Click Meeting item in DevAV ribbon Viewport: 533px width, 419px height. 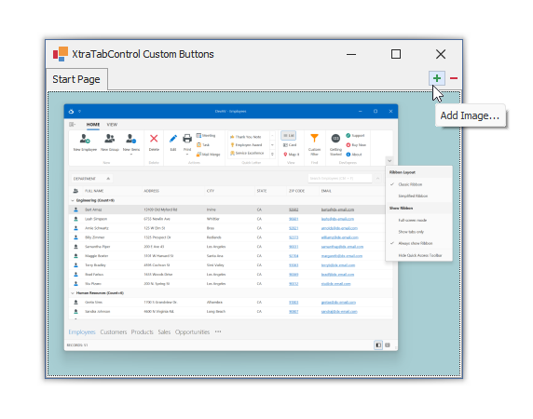point(206,136)
